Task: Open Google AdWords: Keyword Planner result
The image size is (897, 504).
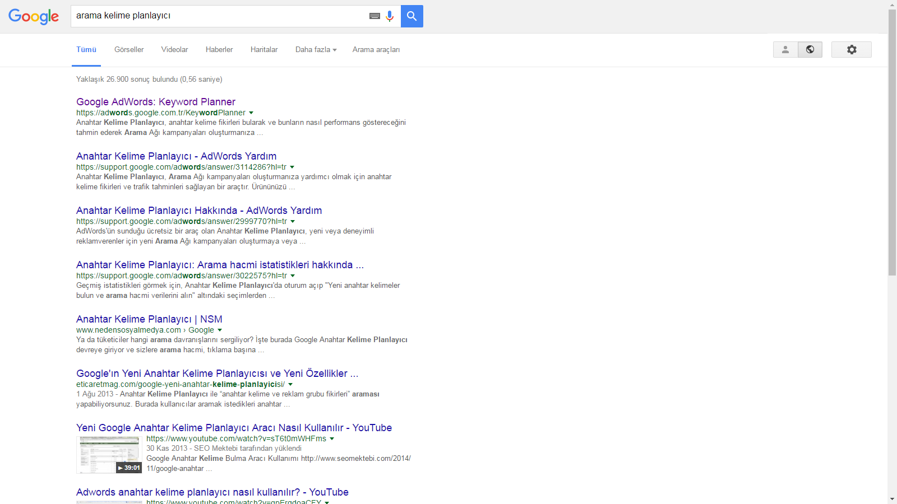Action: [x=156, y=102]
